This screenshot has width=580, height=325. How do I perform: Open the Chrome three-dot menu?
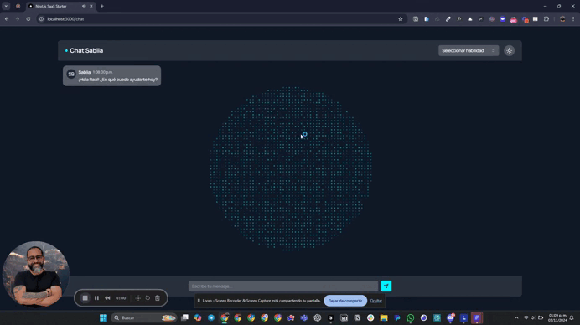573,19
